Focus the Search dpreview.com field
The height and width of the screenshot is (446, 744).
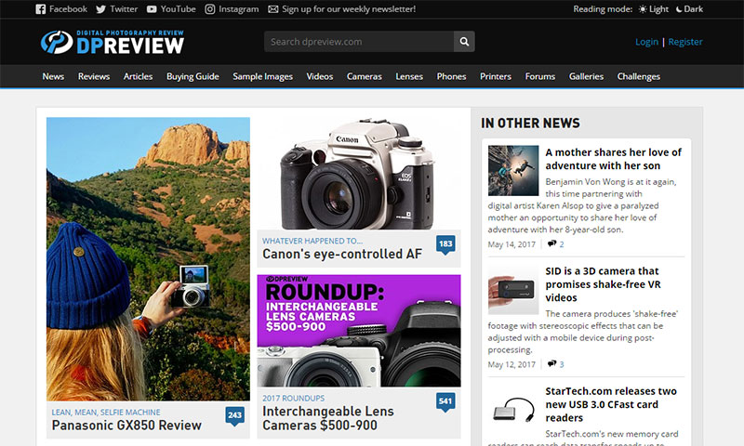pyautogui.click(x=359, y=42)
